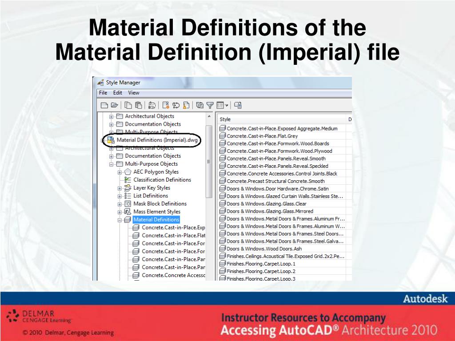Click the Copy toolbar icon

tap(128, 105)
